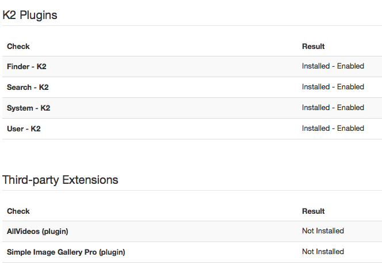Click the Finder - K2 Installed - Enabled status
The width and height of the screenshot is (382, 276).
pos(333,66)
